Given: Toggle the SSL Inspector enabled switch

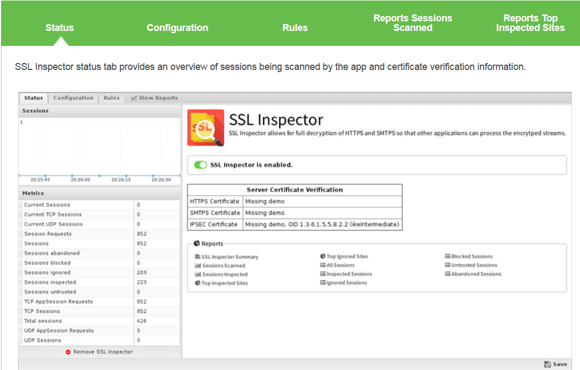Looking at the screenshot, I should pos(201,165).
